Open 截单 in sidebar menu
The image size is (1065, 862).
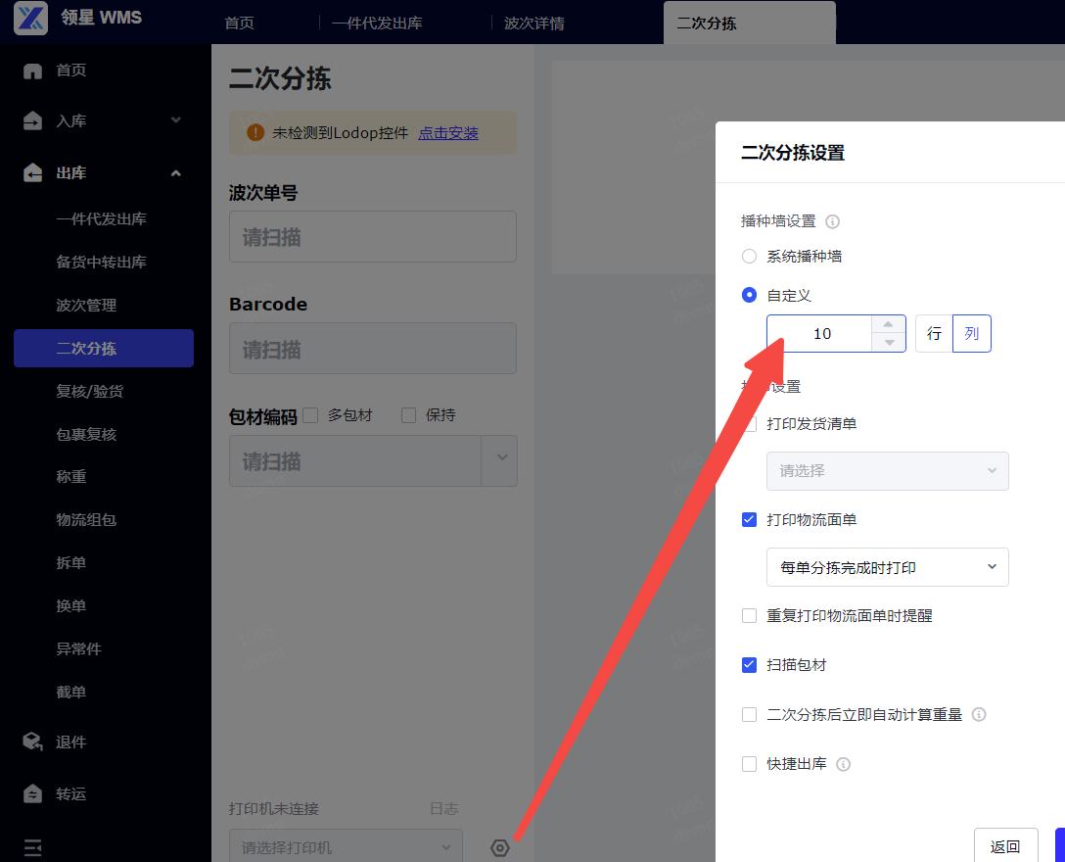point(71,692)
